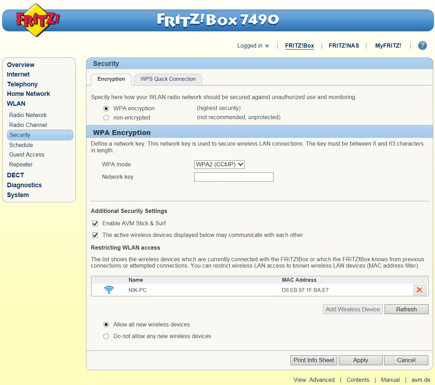Click the MAC Address column header
Screen dimensions: 435x385
(299, 280)
